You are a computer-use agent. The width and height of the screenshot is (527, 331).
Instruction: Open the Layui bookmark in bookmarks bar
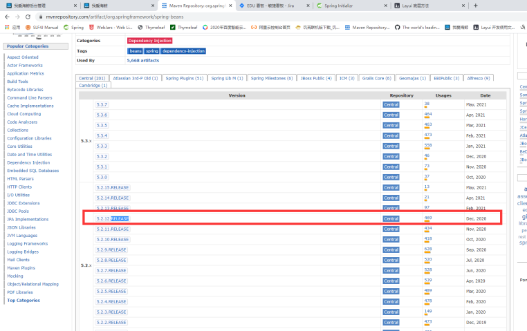coord(494,27)
